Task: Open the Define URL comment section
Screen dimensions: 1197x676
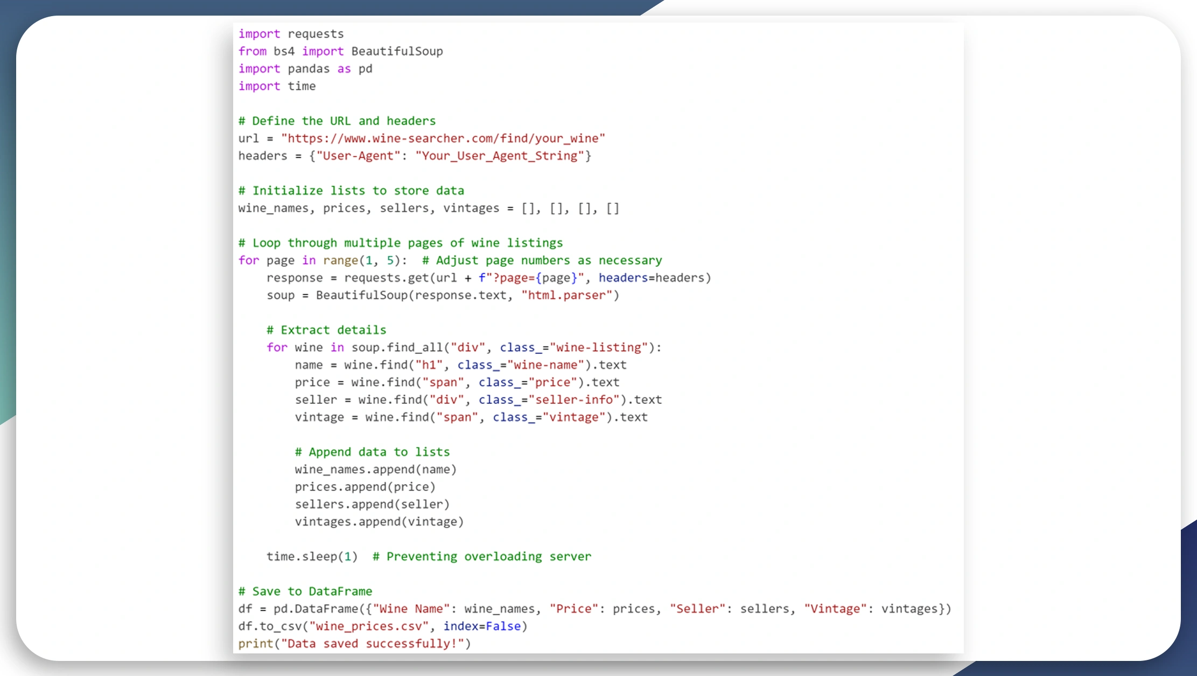Action: 336,121
